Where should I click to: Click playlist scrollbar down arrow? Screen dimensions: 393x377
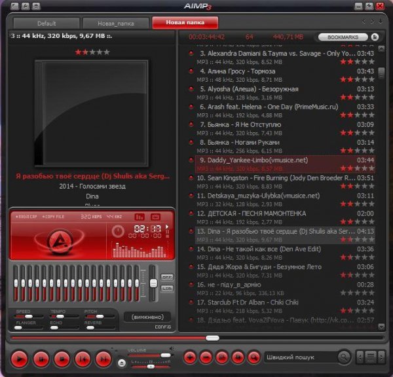tap(381, 327)
